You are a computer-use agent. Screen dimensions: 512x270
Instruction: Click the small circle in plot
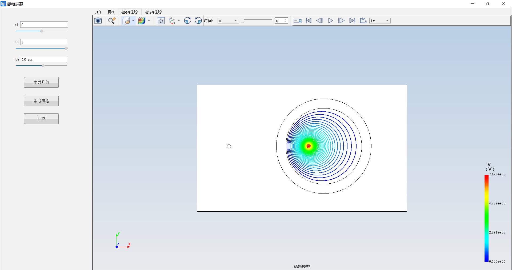[x=229, y=146]
